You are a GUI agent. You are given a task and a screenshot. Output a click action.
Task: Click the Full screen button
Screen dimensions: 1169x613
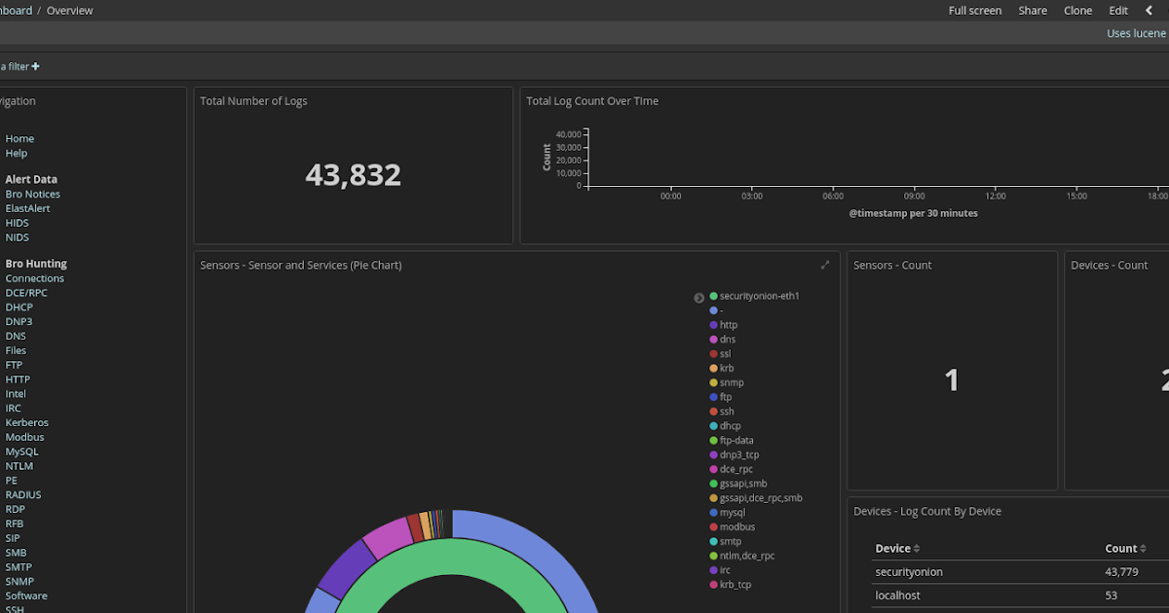click(974, 10)
